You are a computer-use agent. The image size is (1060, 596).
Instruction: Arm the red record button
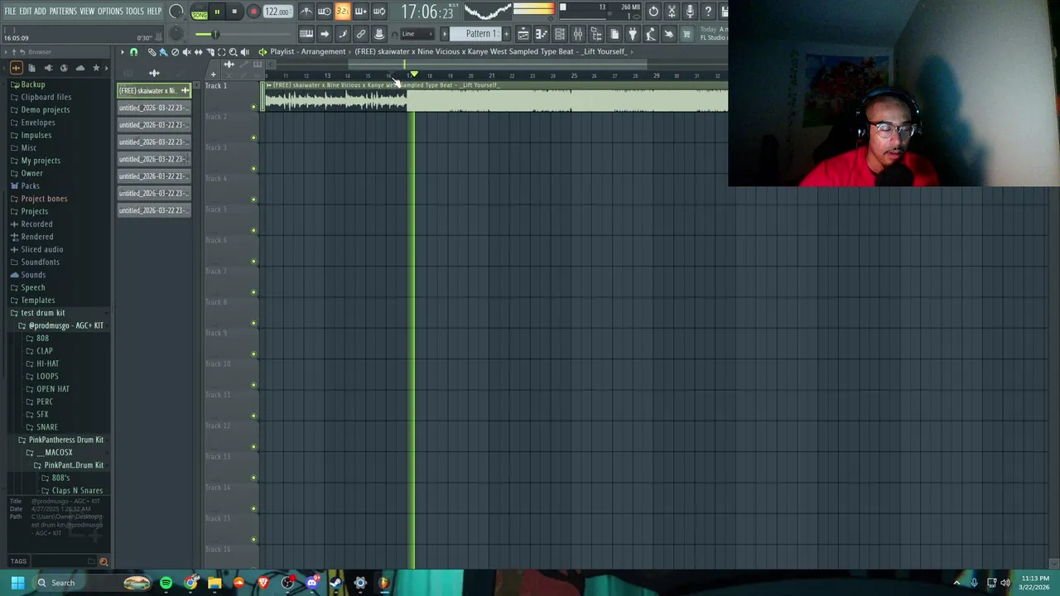pyautogui.click(x=253, y=12)
